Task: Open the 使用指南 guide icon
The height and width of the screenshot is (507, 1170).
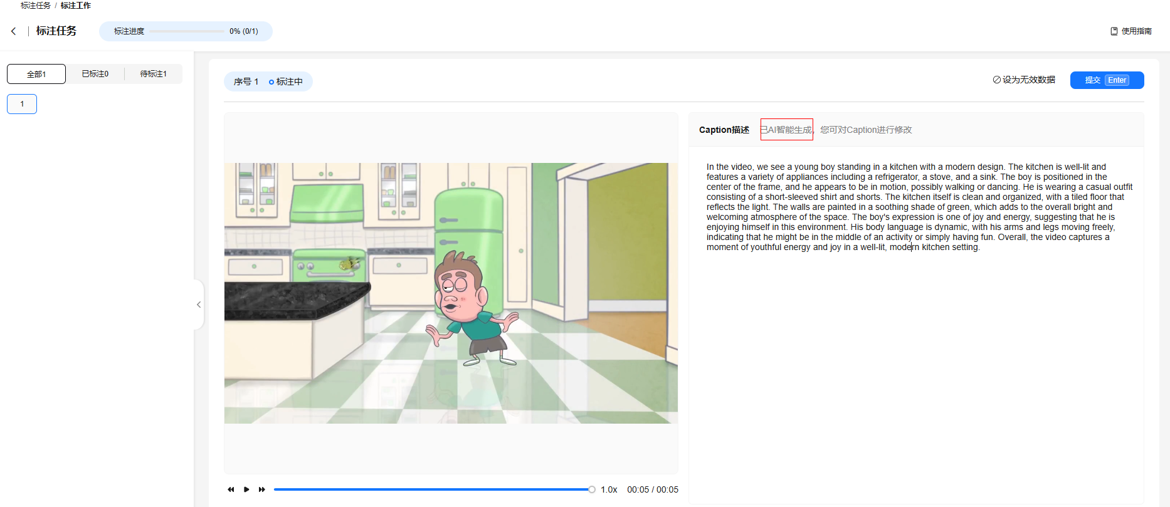Action: click(1114, 31)
